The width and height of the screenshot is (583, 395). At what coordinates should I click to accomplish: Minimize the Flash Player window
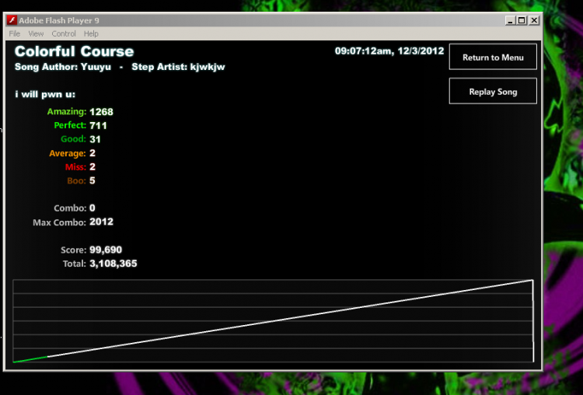tap(510, 20)
